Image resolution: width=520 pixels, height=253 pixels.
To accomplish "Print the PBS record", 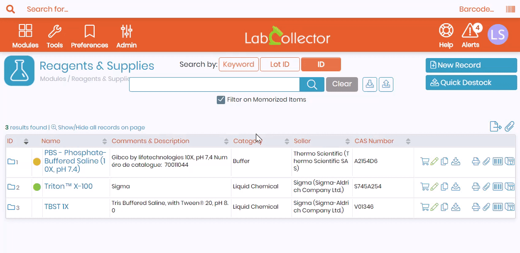I will [476, 161].
